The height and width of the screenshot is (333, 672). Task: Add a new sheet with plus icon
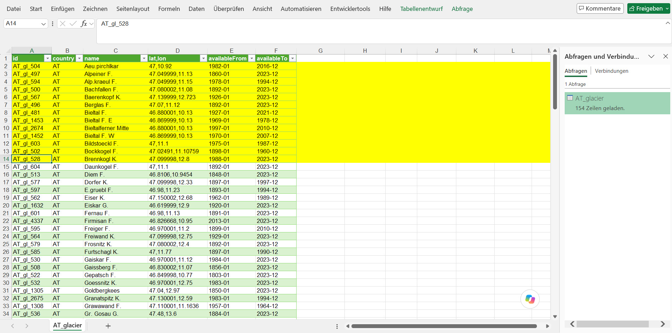click(x=108, y=326)
